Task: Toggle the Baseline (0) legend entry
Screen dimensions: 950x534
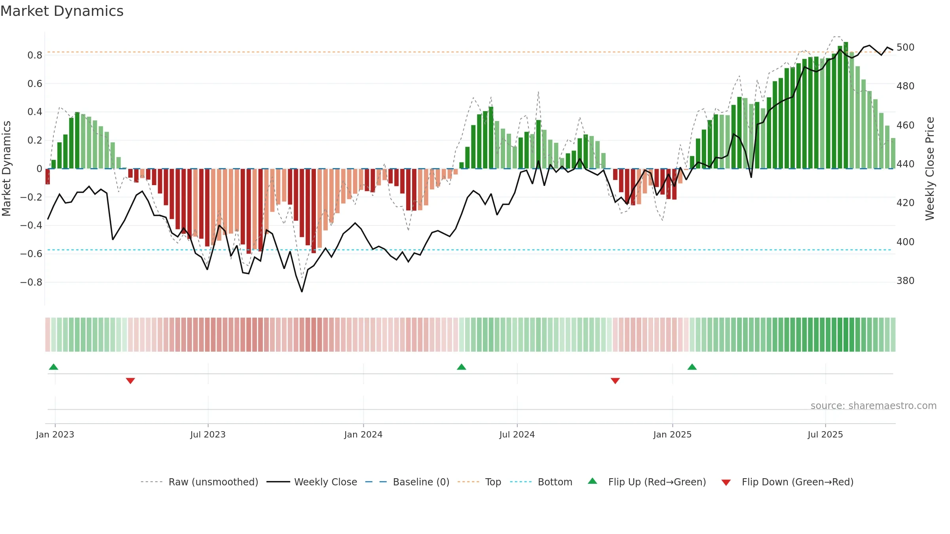Action: click(x=407, y=482)
